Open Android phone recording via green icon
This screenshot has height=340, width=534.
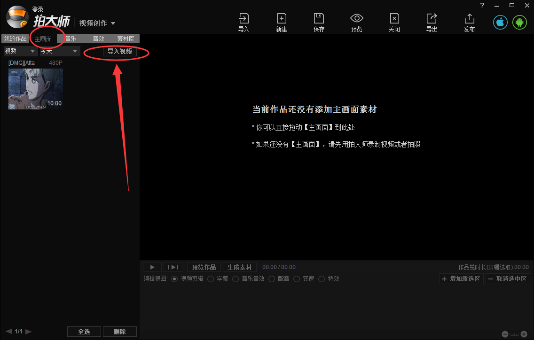click(519, 22)
